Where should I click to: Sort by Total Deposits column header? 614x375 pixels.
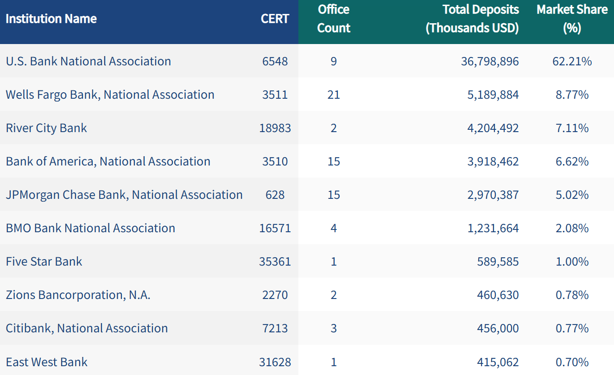473,19
